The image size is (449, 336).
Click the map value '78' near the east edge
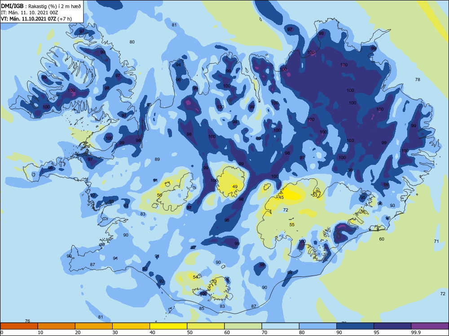pyautogui.click(x=418, y=79)
